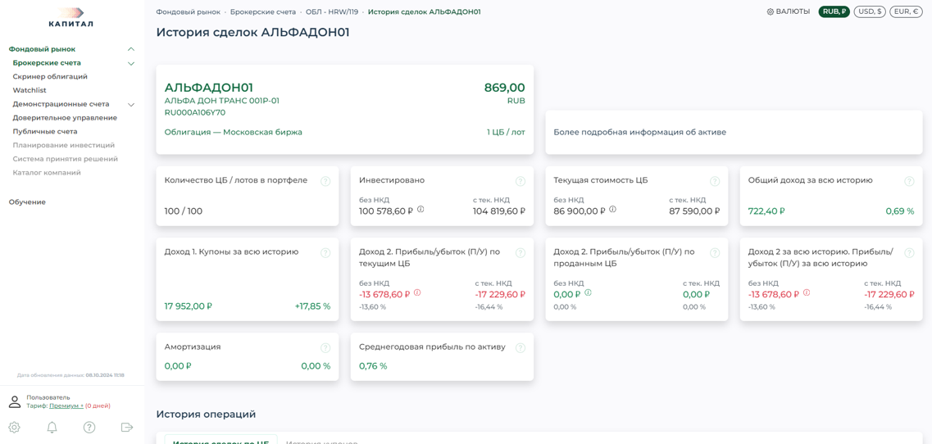Open Доверительное управление in sidebar
Image resolution: width=932 pixels, height=444 pixels.
pyautogui.click(x=65, y=118)
